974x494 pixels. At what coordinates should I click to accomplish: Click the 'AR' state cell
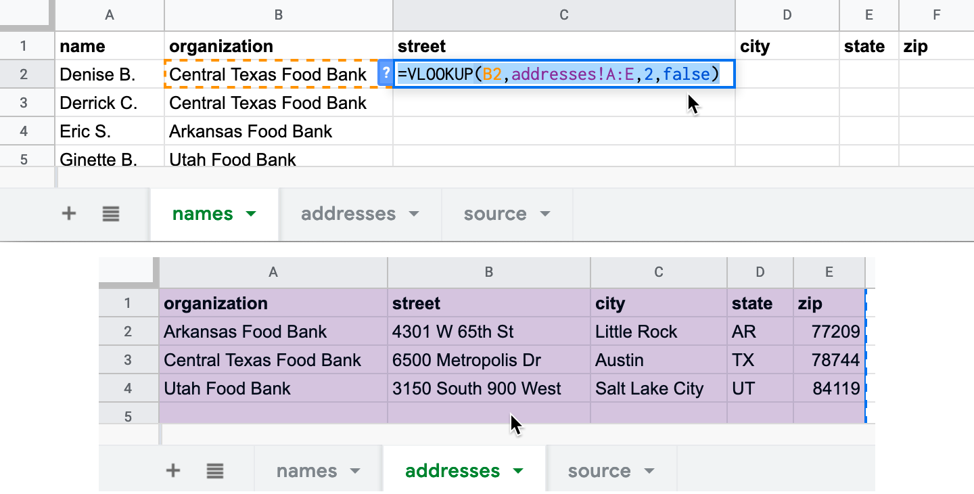click(x=760, y=332)
